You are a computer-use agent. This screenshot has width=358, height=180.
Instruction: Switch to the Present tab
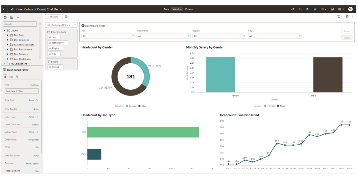[x=189, y=9]
